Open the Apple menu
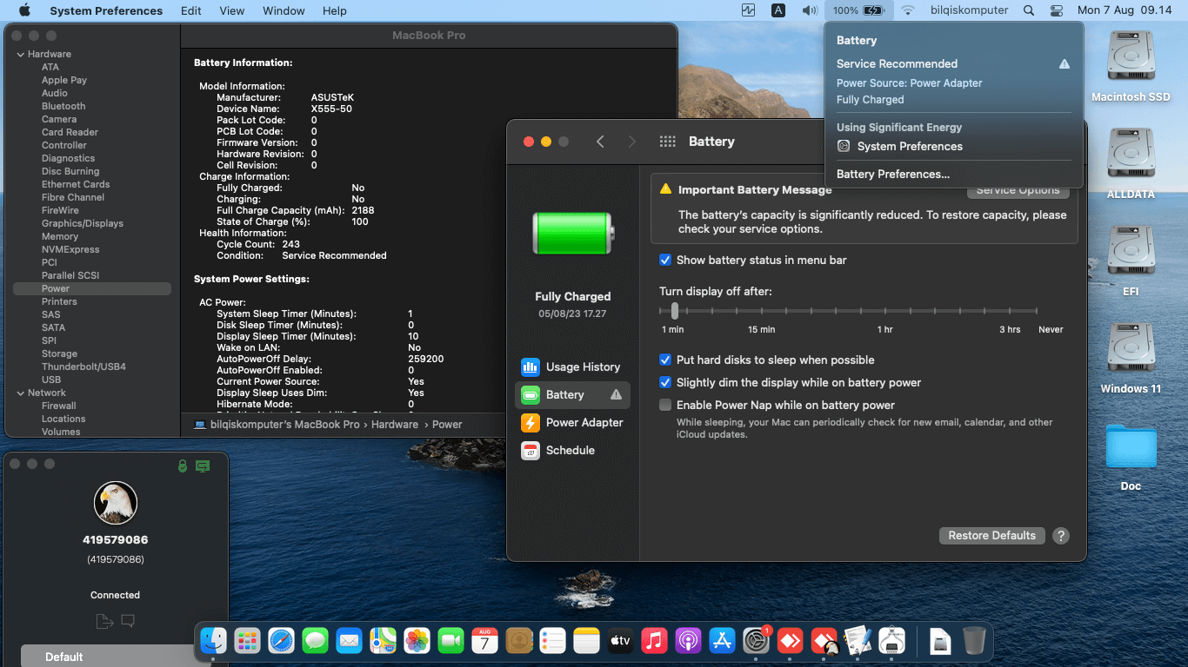Image resolution: width=1188 pixels, height=667 pixels. (x=23, y=10)
